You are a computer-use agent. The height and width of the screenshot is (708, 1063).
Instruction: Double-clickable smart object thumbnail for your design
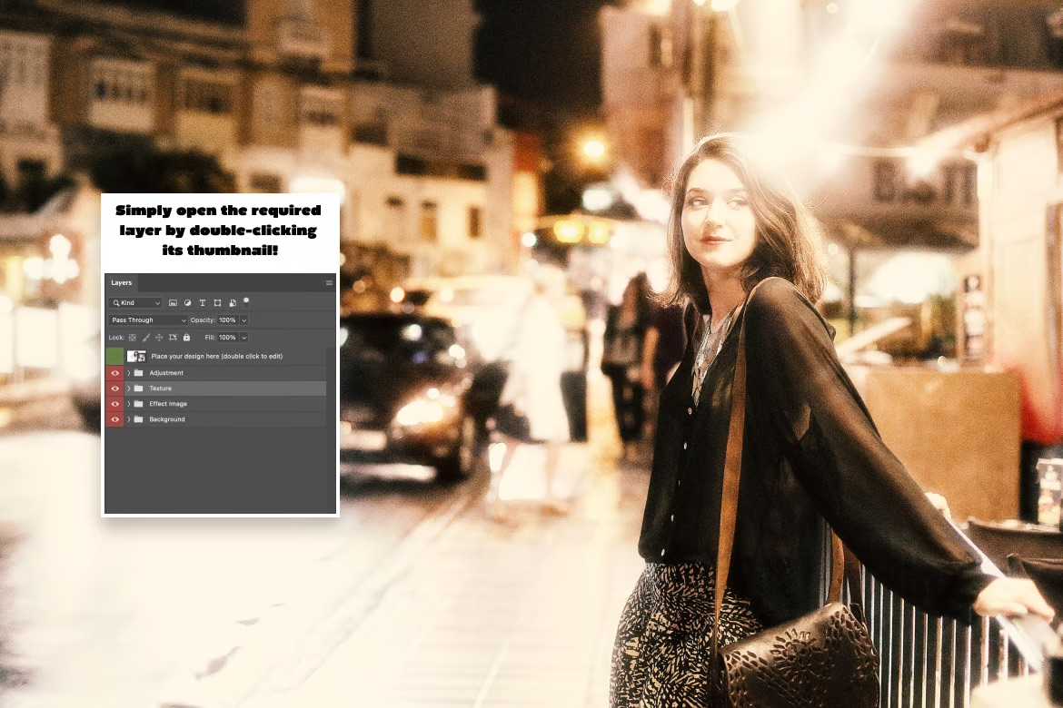point(136,356)
